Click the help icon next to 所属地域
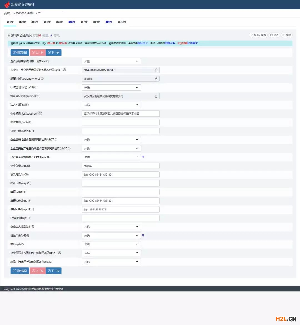Viewport: 300px width, 325px height. 42,79
